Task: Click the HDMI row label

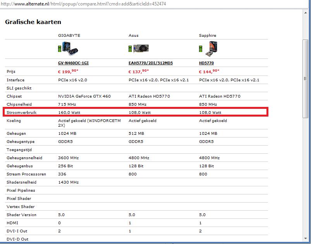Action: [x=12, y=223]
